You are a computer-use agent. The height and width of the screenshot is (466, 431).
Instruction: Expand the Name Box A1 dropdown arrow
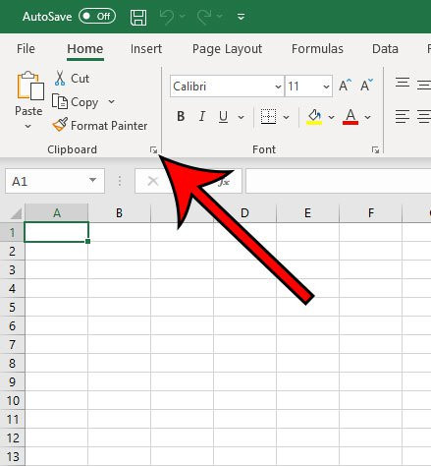(x=92, y=180)
